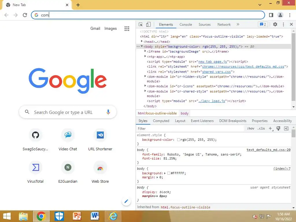Open the Layout tab
Viewport: 296px width, 222px height.
coord(180,121)
